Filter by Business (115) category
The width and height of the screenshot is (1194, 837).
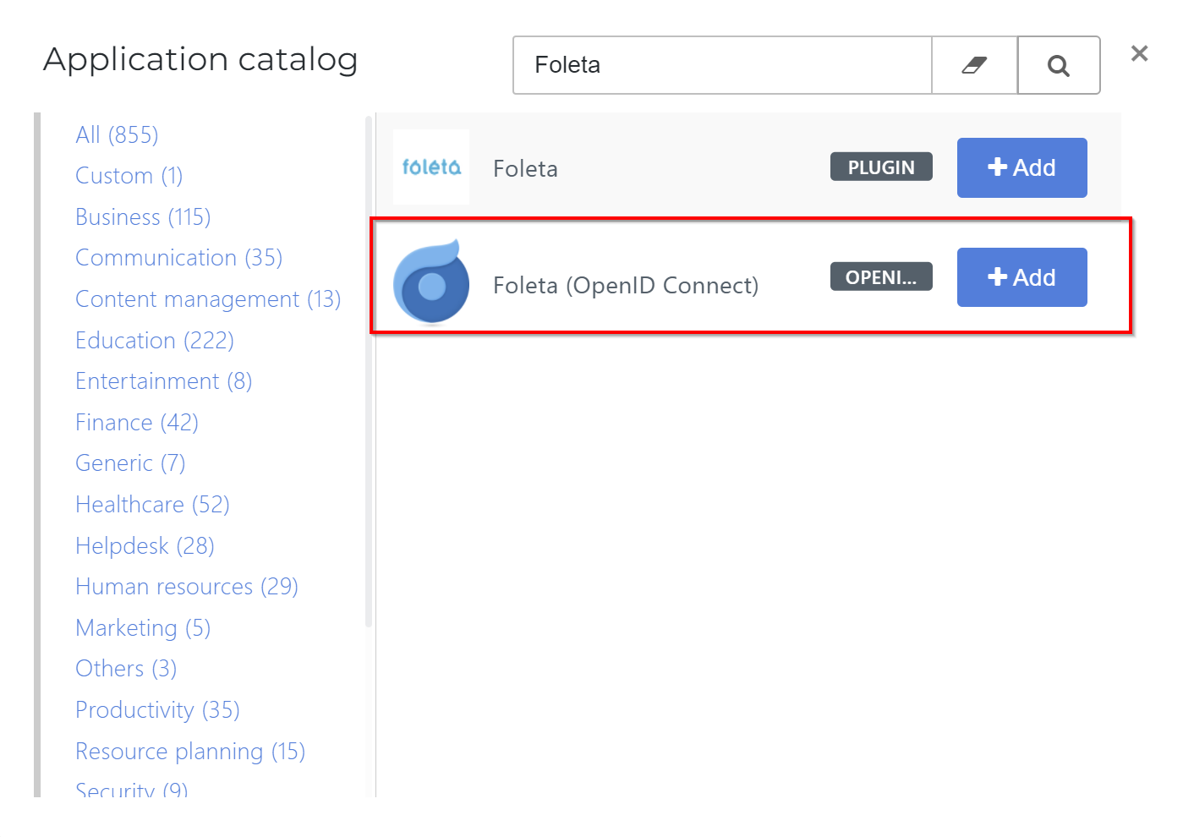pyautogui.click(x=143, y=217)
